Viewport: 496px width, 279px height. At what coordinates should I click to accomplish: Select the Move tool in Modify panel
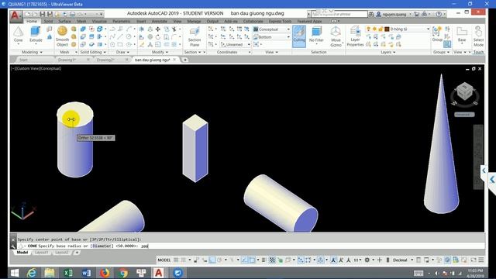coord(158,29)
